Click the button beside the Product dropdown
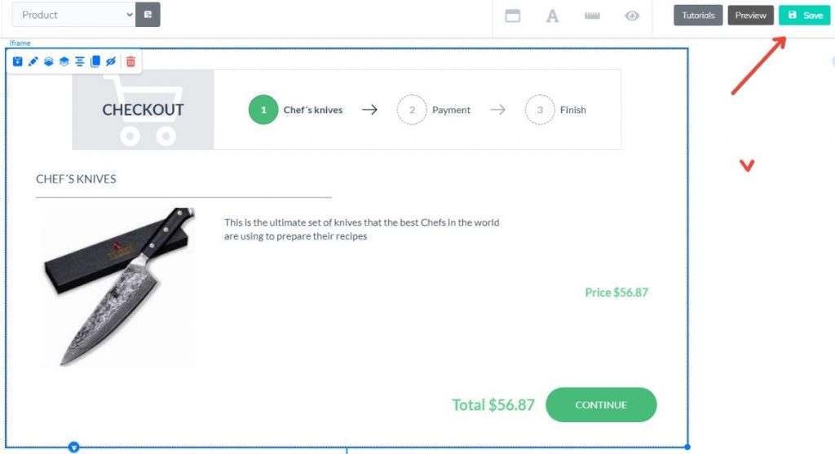Screen dimensions: 835x454 click(148, 15)
